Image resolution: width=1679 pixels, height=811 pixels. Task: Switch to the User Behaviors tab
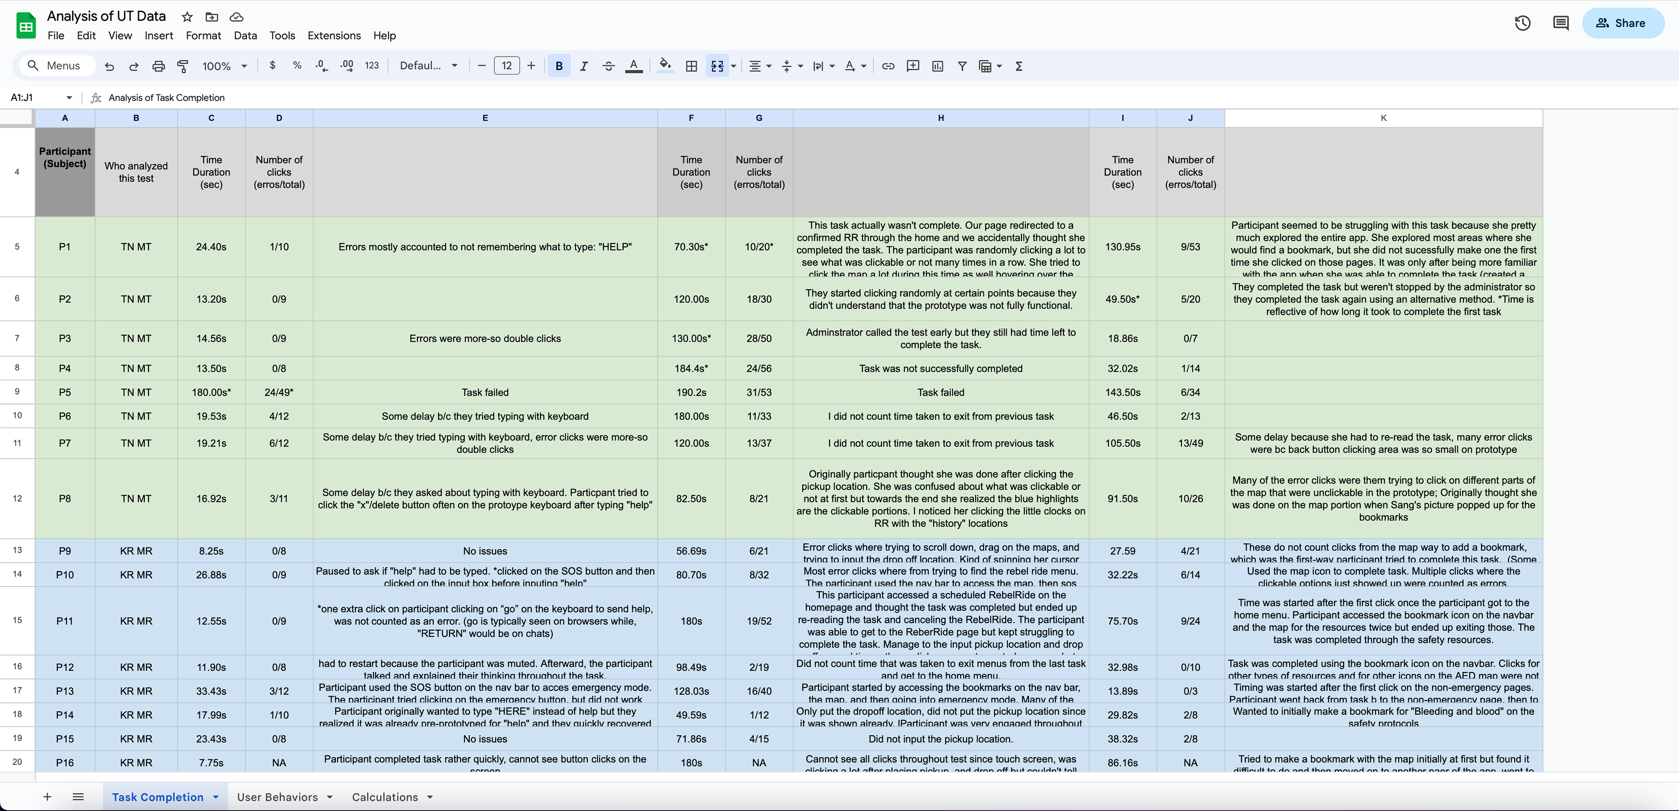pyautogui.click(x=278, y=797)
